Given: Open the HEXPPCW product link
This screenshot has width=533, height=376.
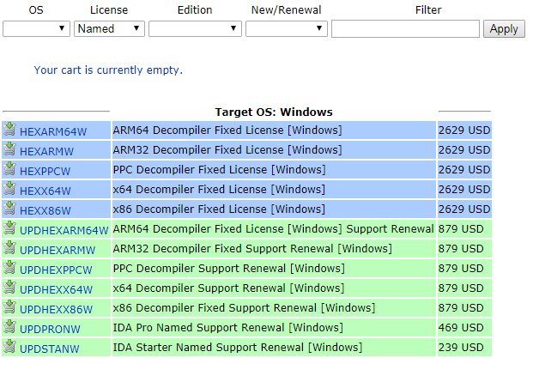Looking at the screenshot, I should (x=45, y=171).
